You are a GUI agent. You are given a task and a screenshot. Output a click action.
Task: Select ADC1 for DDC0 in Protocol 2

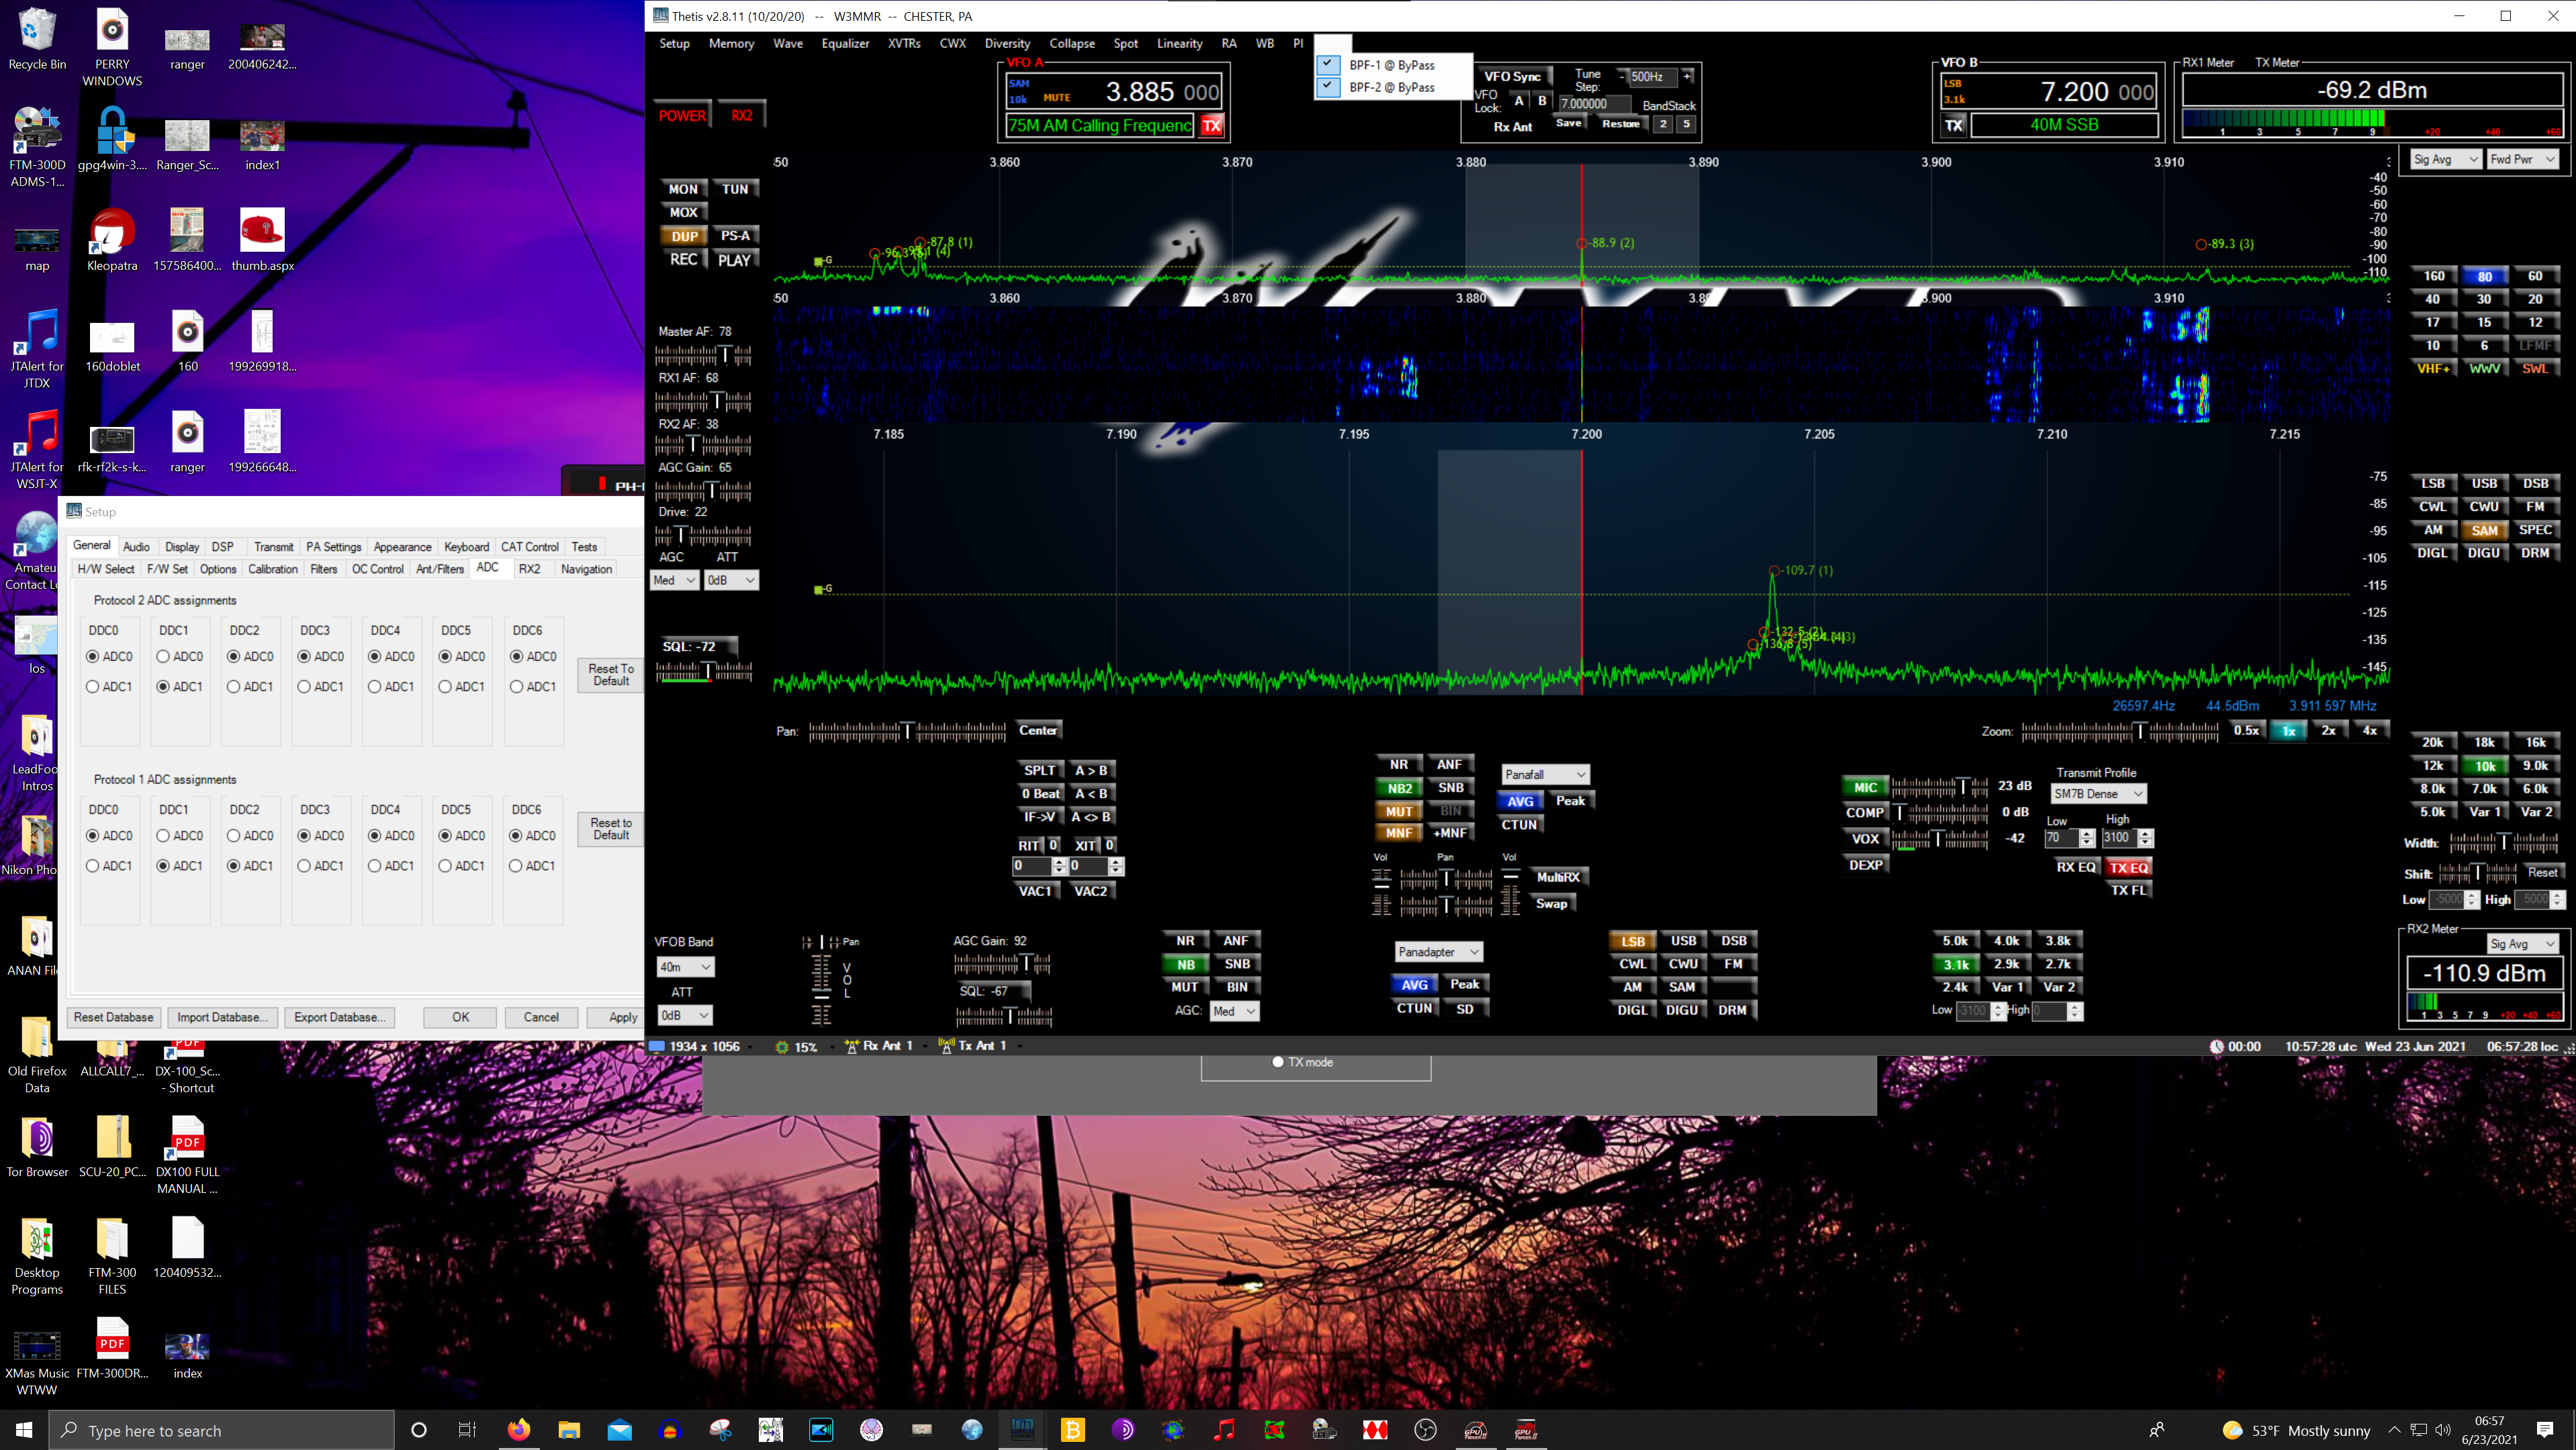pos(93,687)
